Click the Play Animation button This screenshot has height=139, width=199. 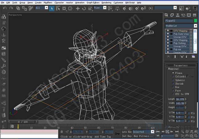tap(167, 132)
